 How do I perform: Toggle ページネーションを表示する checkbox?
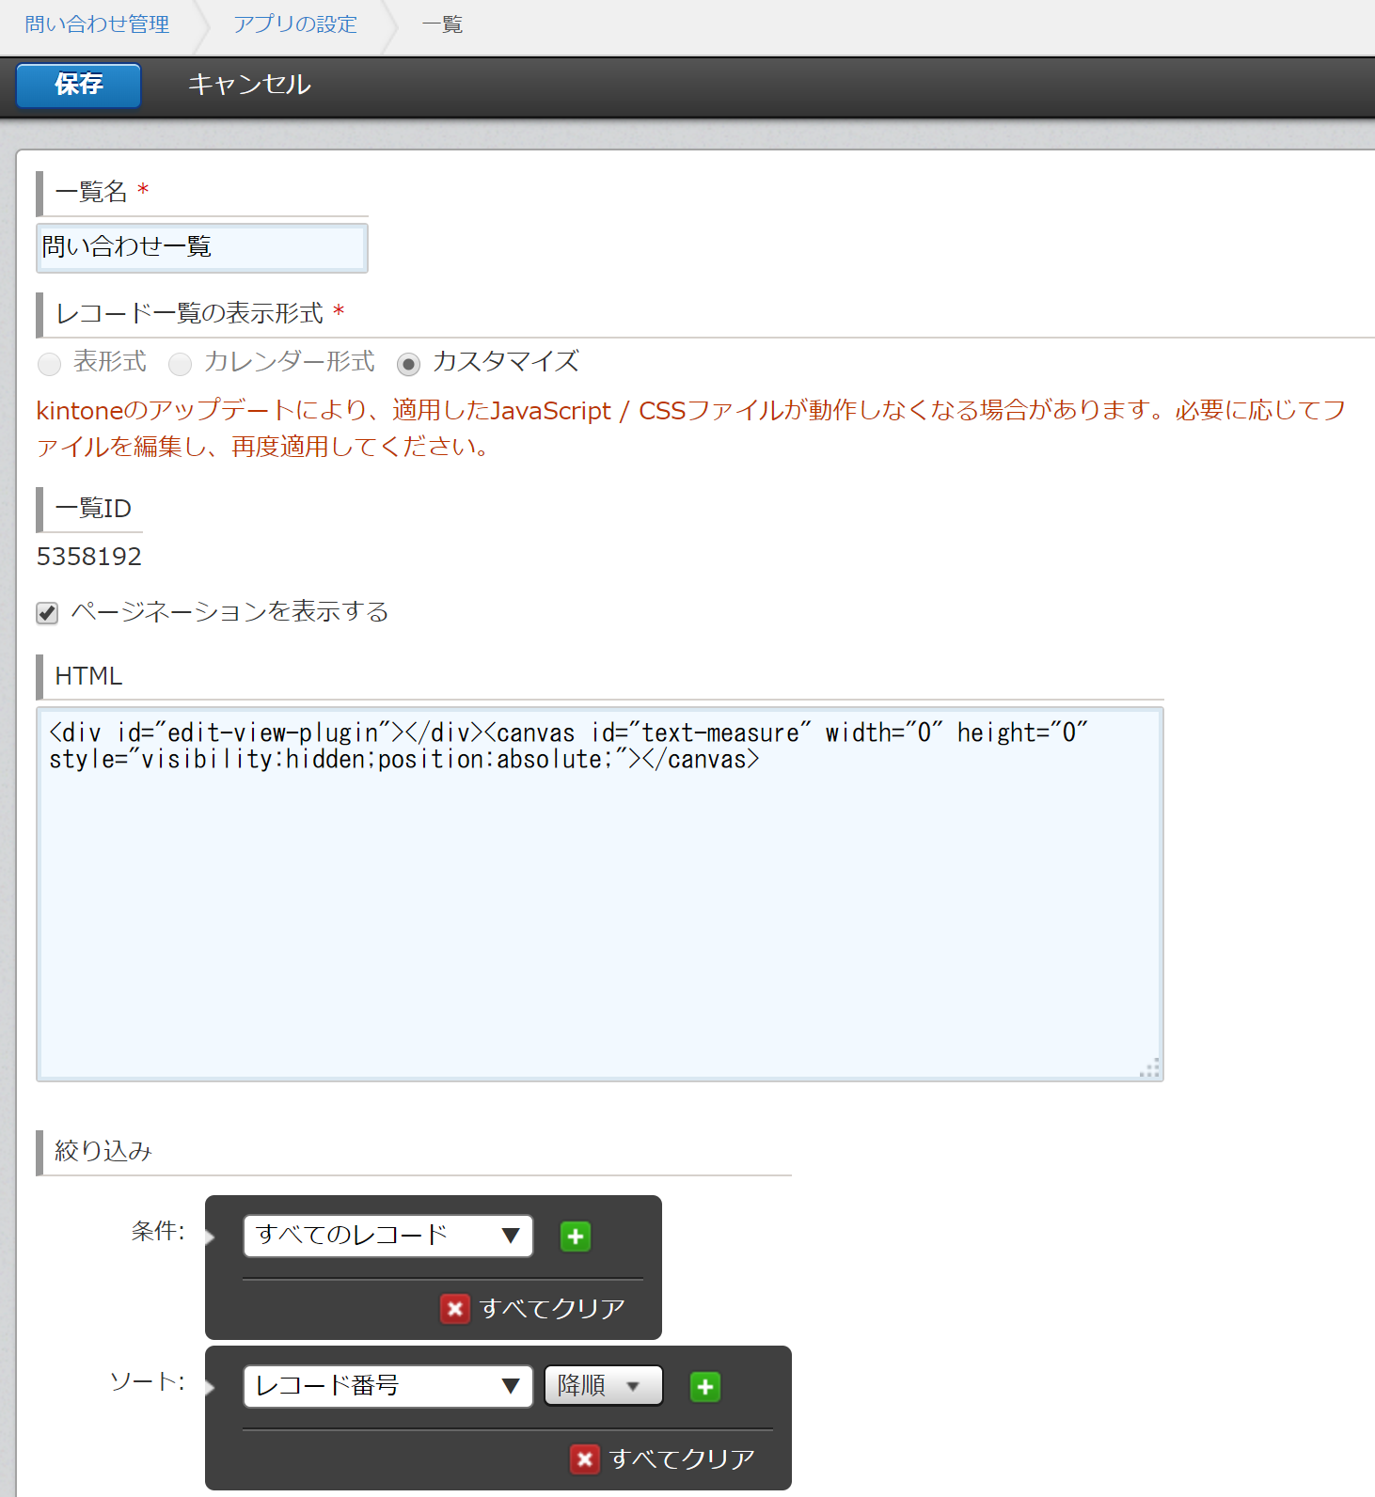point(47,613)
